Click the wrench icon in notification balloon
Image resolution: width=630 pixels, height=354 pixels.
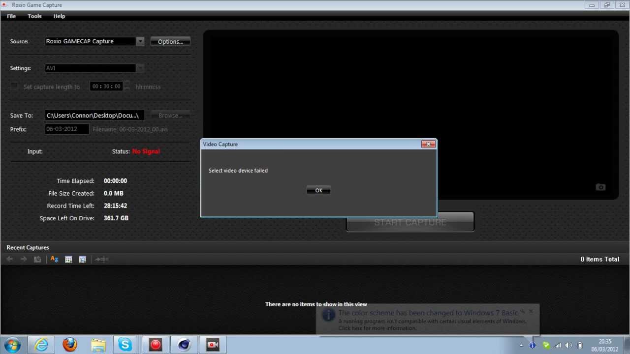pyautogui.click(x=523, y=311)
